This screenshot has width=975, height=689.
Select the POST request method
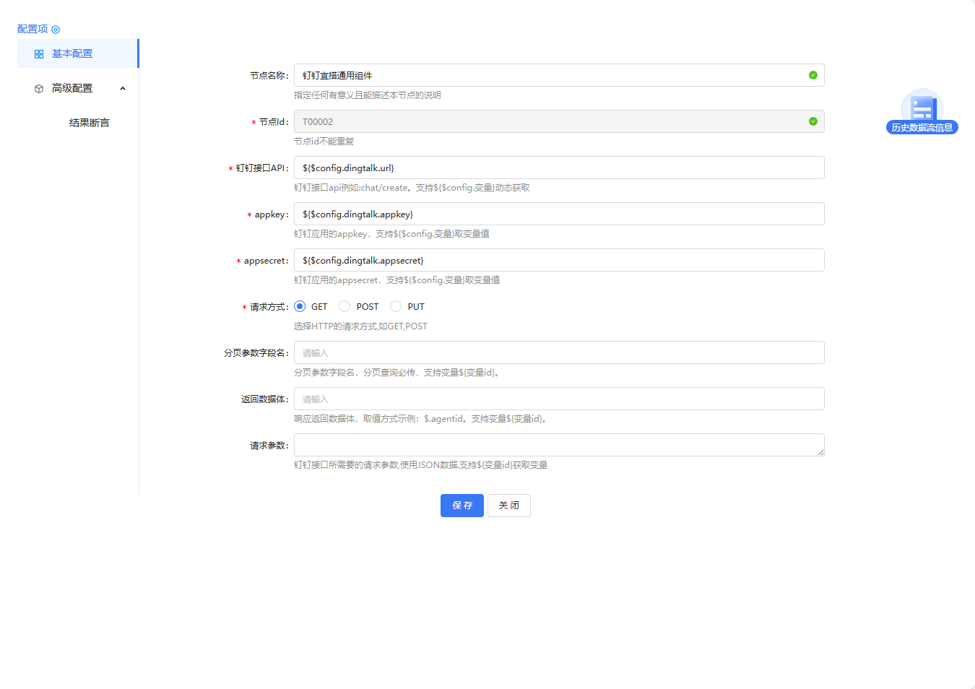click(x=344, y=306)
